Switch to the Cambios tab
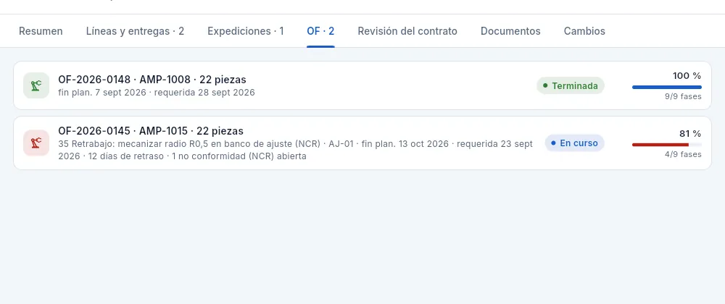 (x=584, y=31)
